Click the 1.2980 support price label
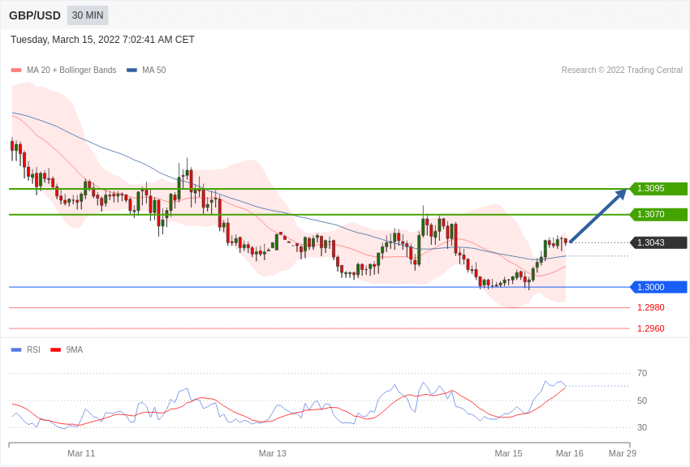The width and height of the screenshot is (690, 467). pyautogui.click(x=651, y=307)
